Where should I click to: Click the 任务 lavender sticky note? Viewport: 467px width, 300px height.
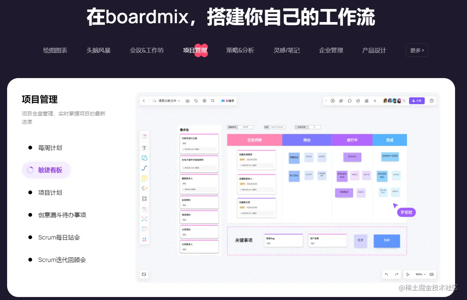pyautogui.click(x=361, y=241)
